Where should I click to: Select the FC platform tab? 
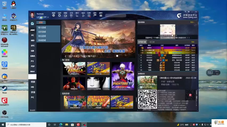32,35
